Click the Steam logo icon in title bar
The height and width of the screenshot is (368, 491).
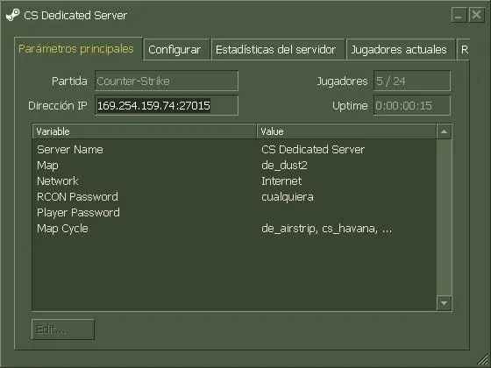click(x=12, y=15)
